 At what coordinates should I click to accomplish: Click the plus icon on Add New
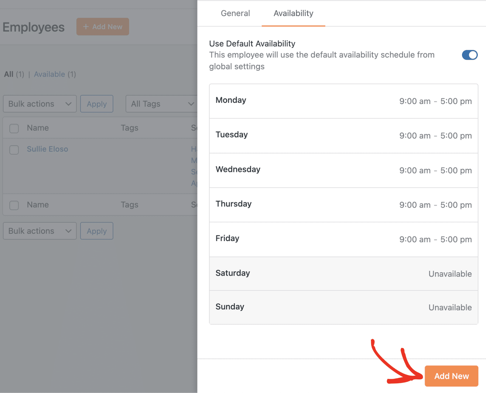86,27
